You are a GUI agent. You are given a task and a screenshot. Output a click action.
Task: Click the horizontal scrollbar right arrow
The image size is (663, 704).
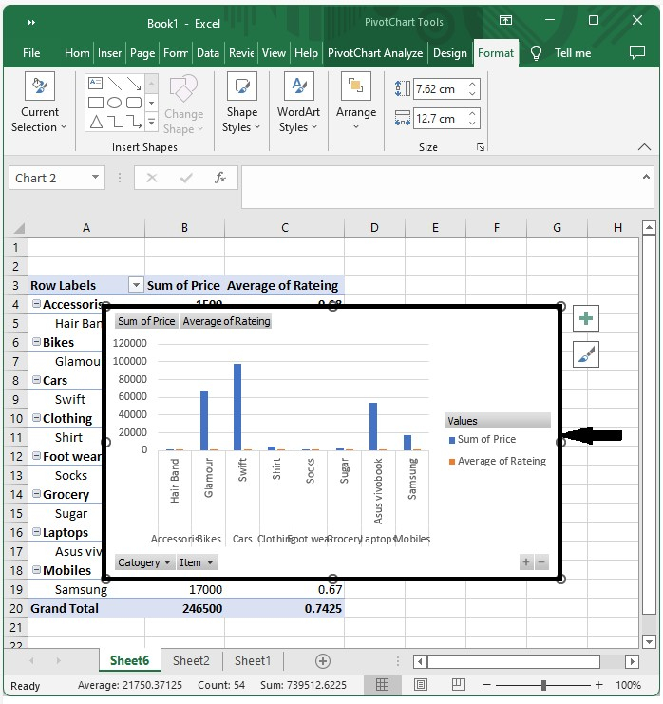point(632,661)
